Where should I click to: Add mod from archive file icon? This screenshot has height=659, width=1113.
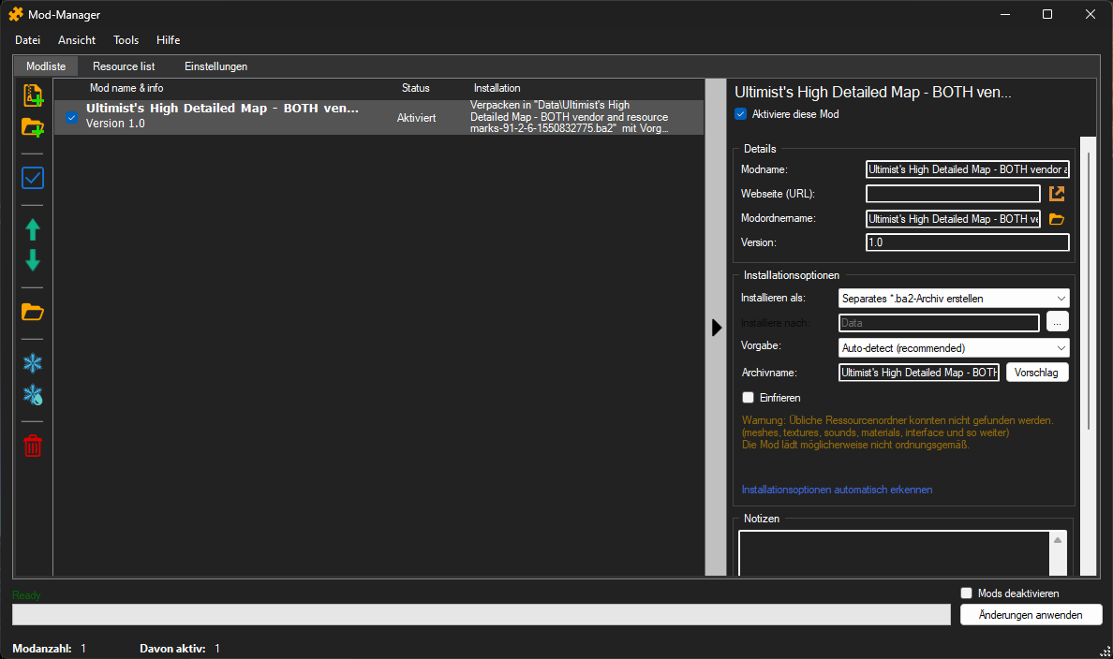click(x=33, y=95)
